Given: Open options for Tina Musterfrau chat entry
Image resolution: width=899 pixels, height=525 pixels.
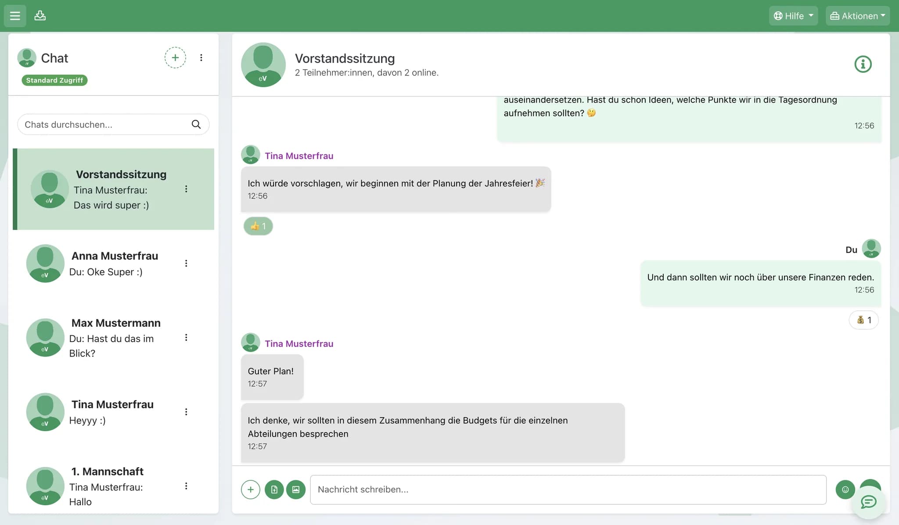Looking at the screenshot, I should pyautogui.click(x=186, y=412).
